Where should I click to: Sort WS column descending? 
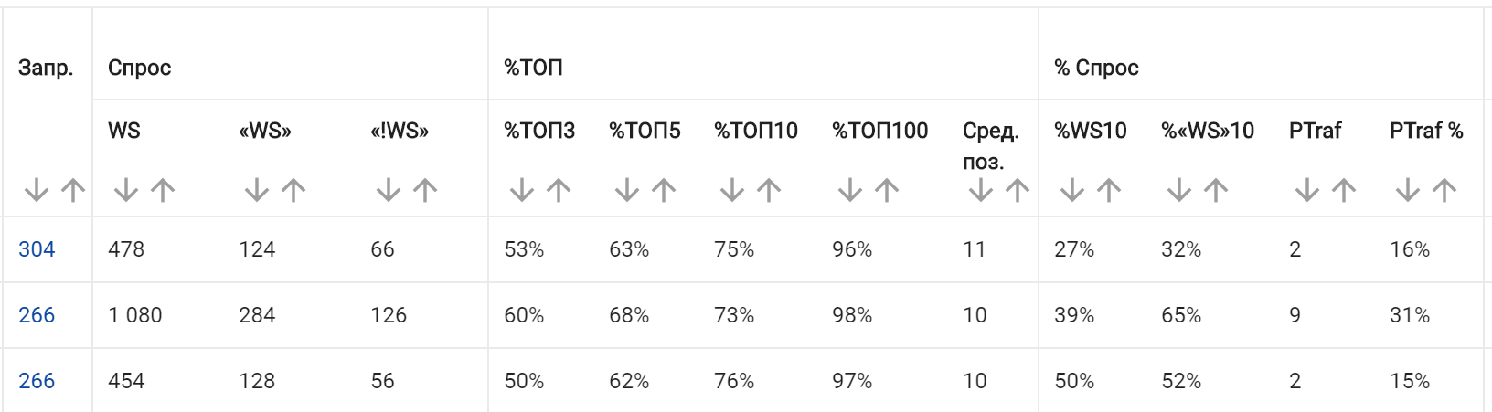126,190
